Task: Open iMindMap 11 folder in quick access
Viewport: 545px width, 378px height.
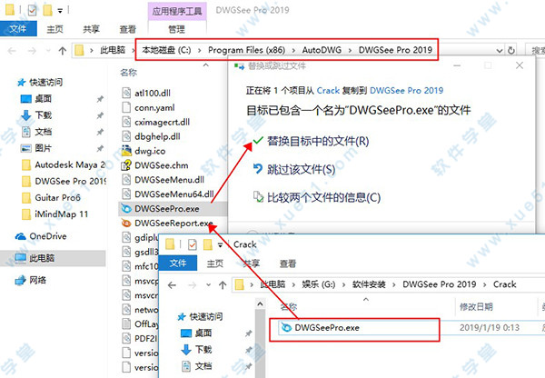Action: 61,214
